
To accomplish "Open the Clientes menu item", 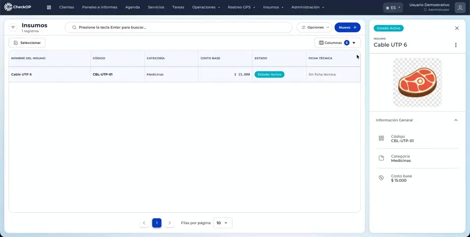I will [x=66, y=7].
